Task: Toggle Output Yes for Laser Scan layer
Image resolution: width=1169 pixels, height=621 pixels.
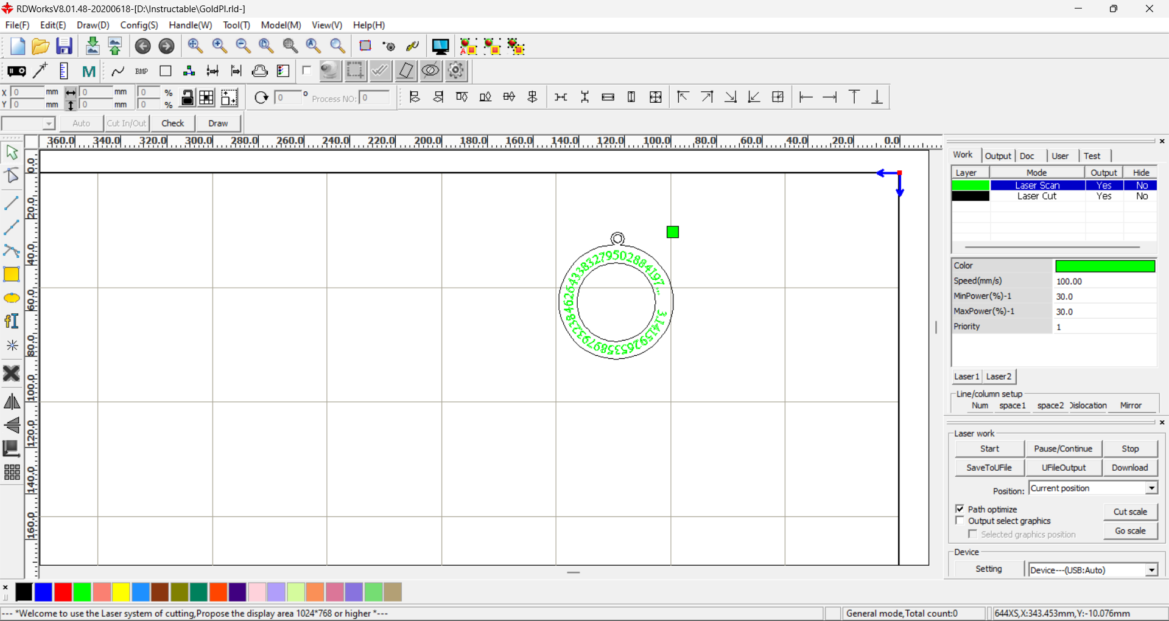Action: tap(1104, 186)
